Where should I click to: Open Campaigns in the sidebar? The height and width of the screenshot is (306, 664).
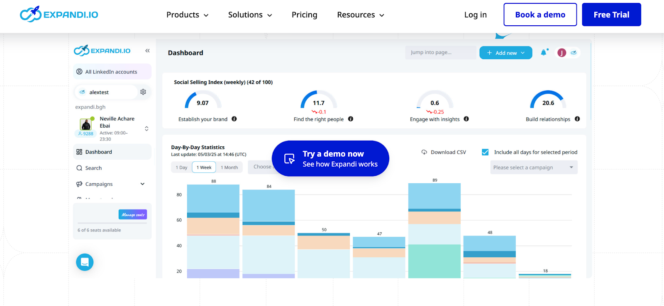(x=112, y=184)
